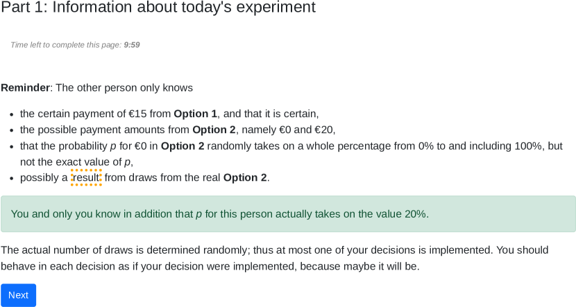The height and width of the screenshot is (307, 576).
Task: Select the bold "Reminder" label
Action: [x=25, y=87]
